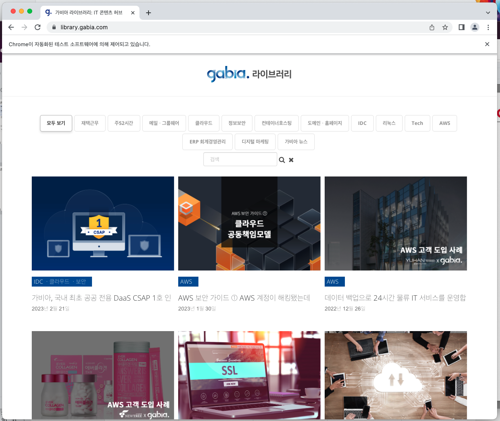Viewport: 500px width, 421px height.
Task: Open the Chrome profile avatar
Action: (x=475, y=27)
